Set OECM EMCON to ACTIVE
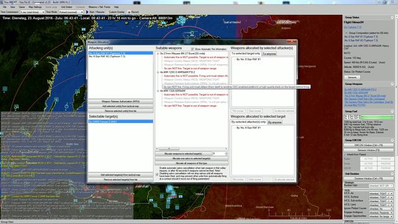Screen dimensions: 398x224 point(369,168)
